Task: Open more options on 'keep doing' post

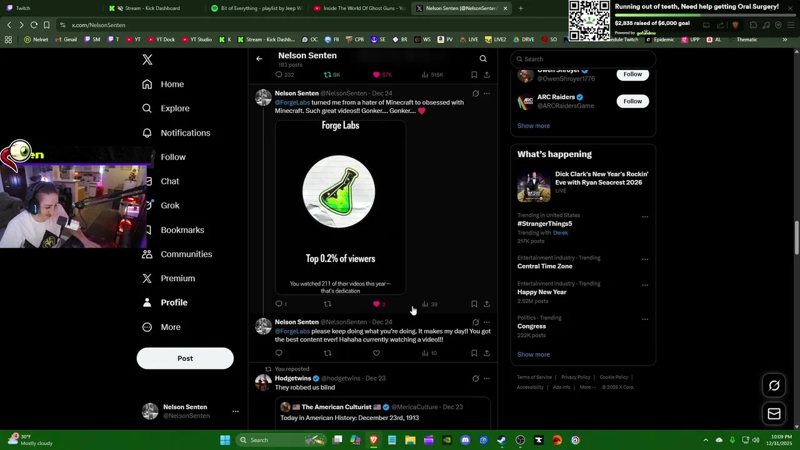Action: tap(487, 322)
